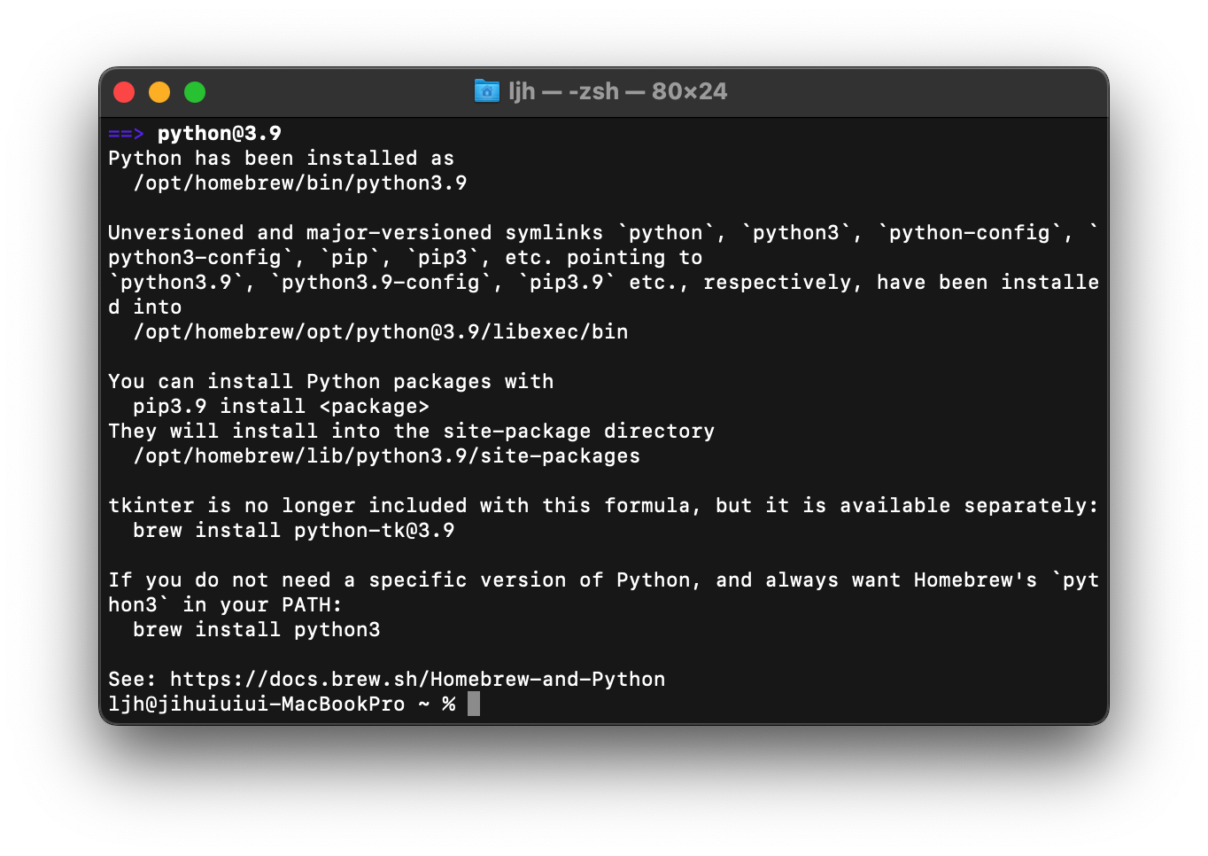1208x856 pixels.
Task: Click the path "/opt/homebrew/opt/python@3.9/libexec/bin"
Action: (x=380, y=332)
